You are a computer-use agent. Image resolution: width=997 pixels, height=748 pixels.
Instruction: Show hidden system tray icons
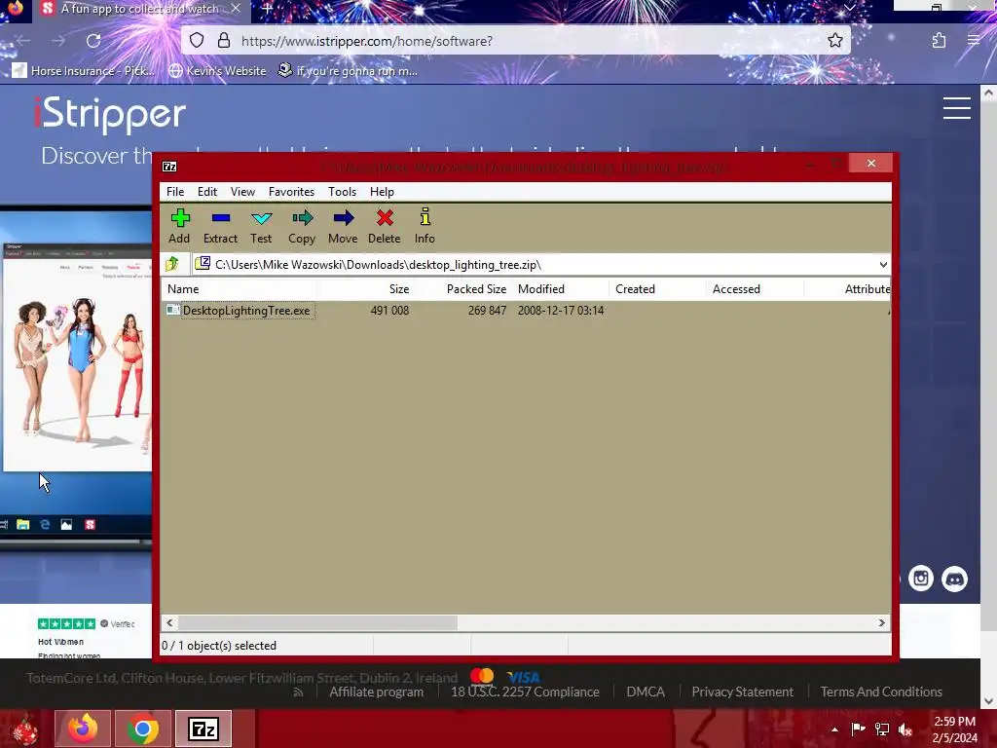[x=834, y=729]
